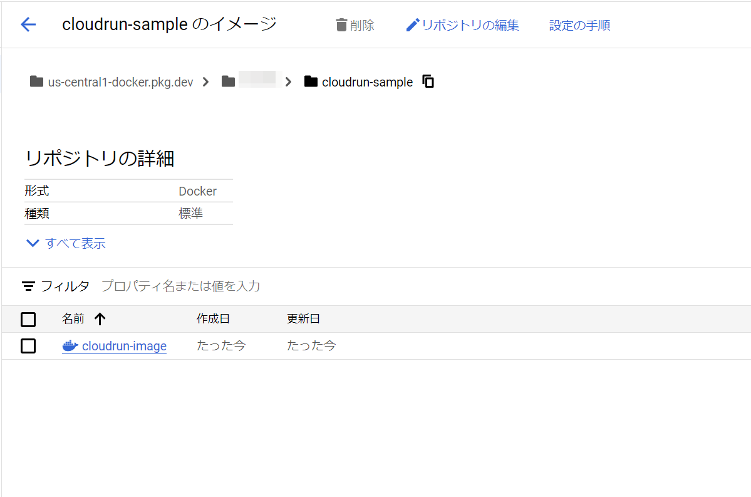Open the cloudrun-image repository link
The height and width of the screenshot is (497, 751).
(x=123, y=345)
